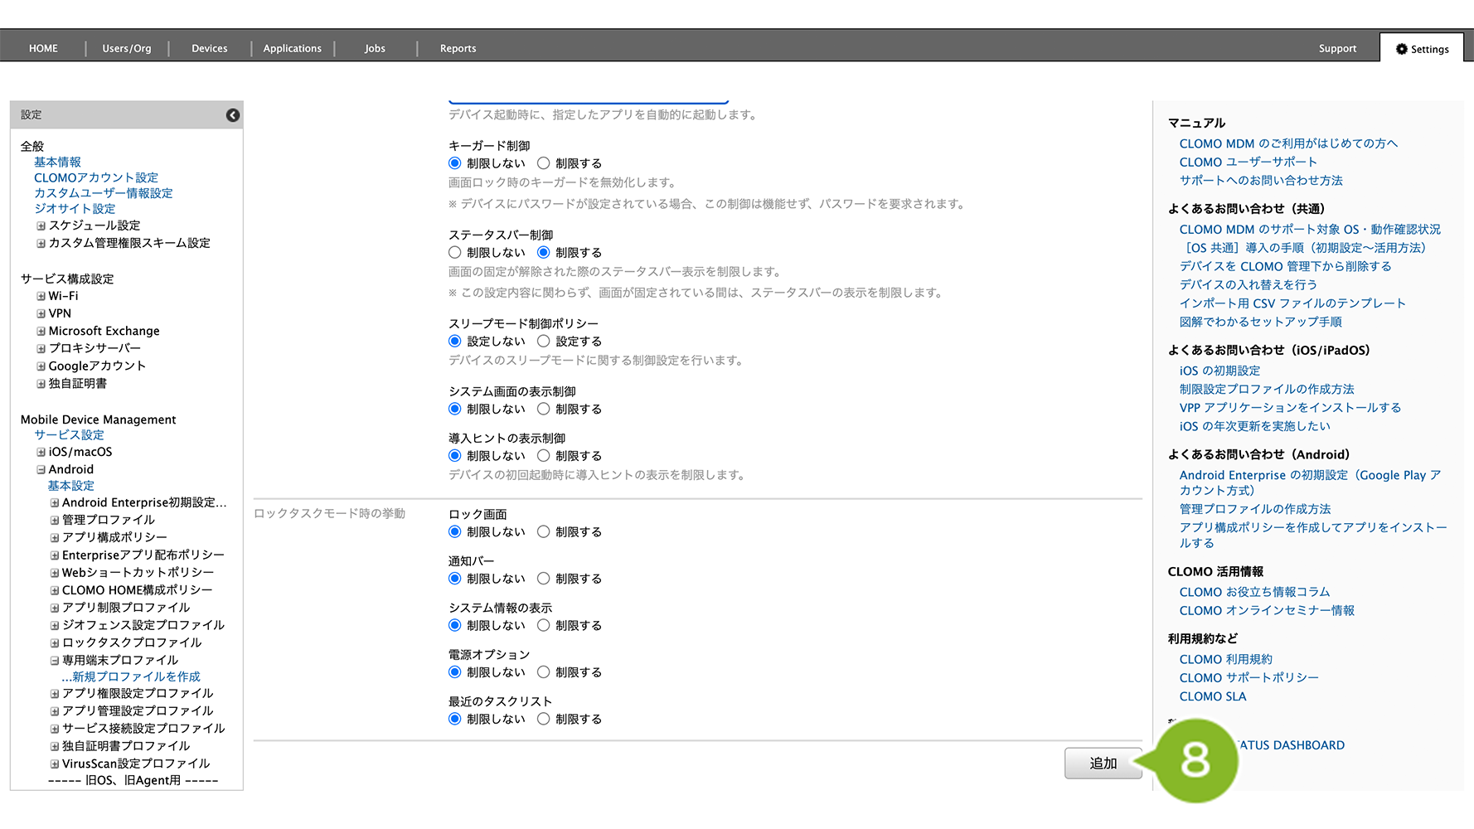Click the 追加 button

click(1103, 763)
